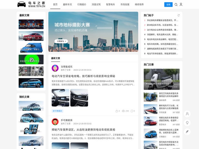The width and height of the screenshot is (199, 149).
Task: Refresh the 热门帖子 list
Action: point(179,15)
